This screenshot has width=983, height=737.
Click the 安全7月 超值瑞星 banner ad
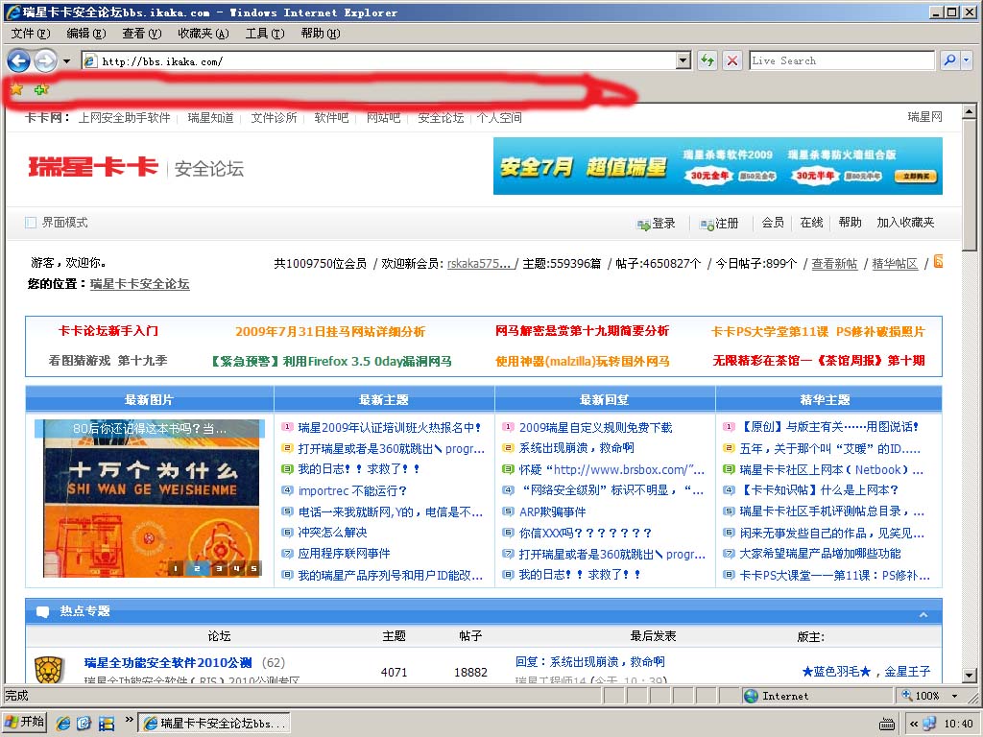click(x=718, y=166)
